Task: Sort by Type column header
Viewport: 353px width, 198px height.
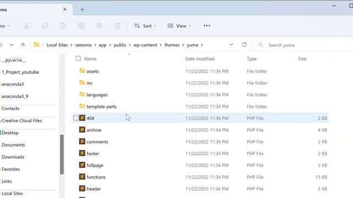Action: [x=252, y=59]
